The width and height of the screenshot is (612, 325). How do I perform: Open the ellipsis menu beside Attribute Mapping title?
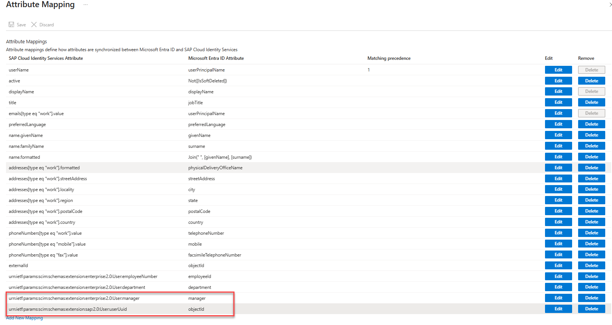[85, 5]
